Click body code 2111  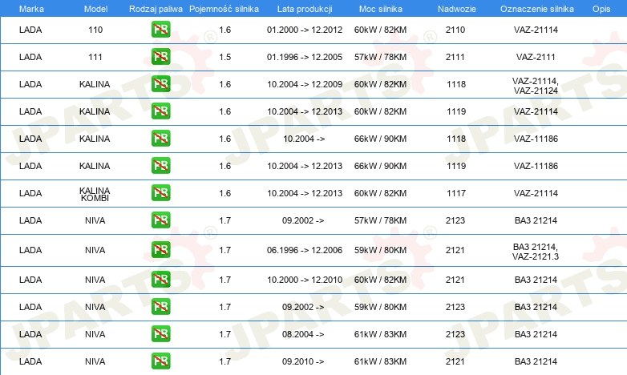455,57
